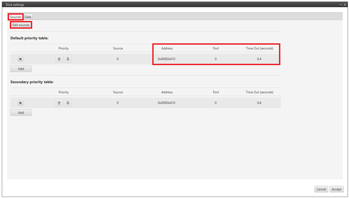Select address 0x0000A410 in default table
This screenshot has height=198, width=349.
point(166,59)
